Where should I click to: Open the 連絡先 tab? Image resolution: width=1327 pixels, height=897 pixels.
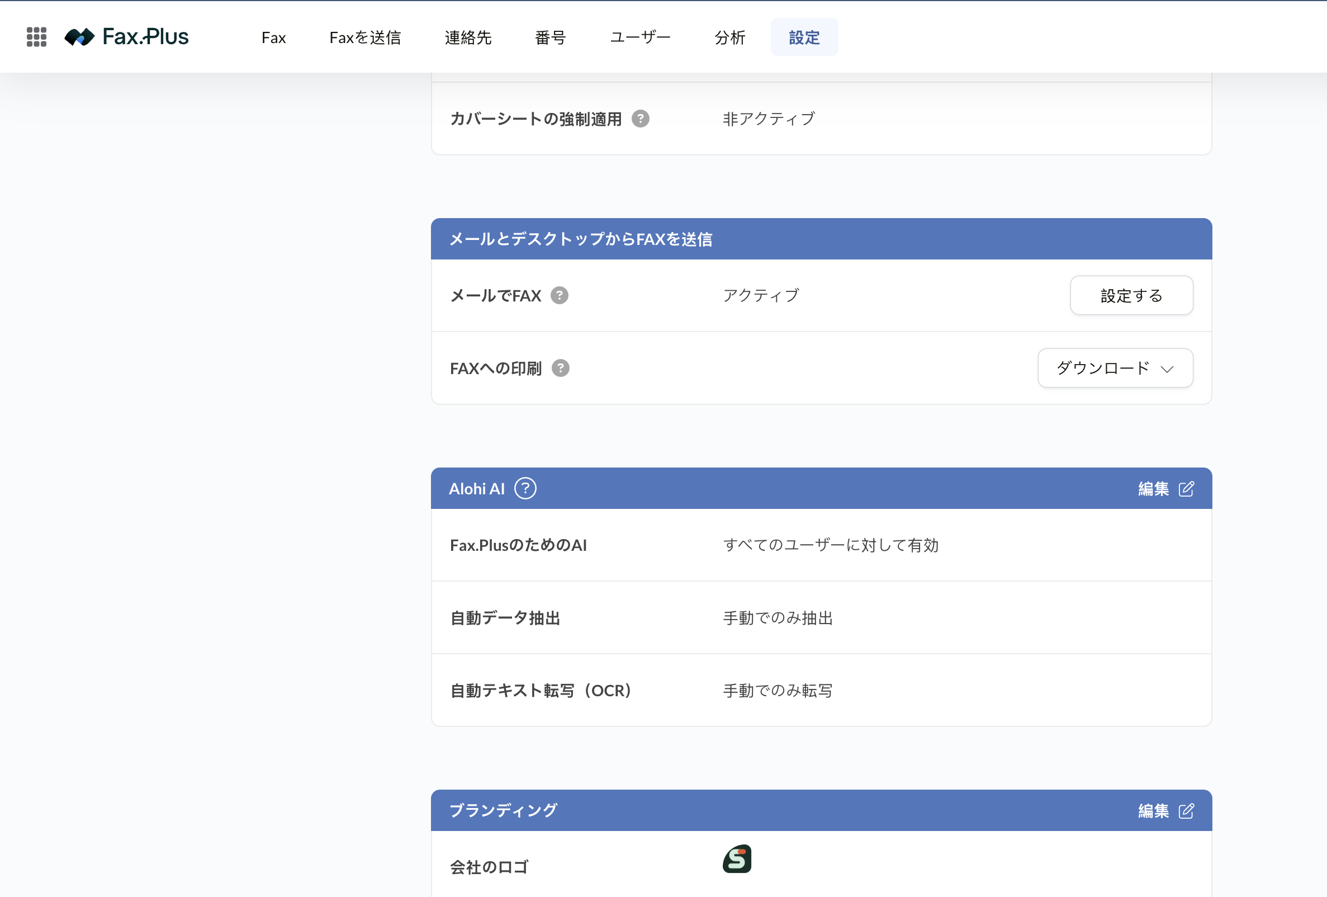click(x=468, y=37)
